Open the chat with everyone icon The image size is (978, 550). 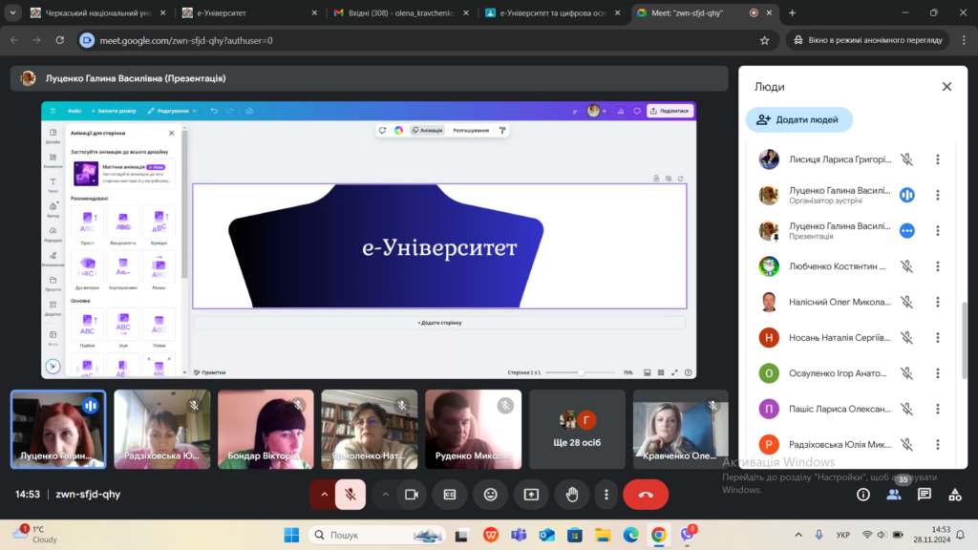(924, 495)
